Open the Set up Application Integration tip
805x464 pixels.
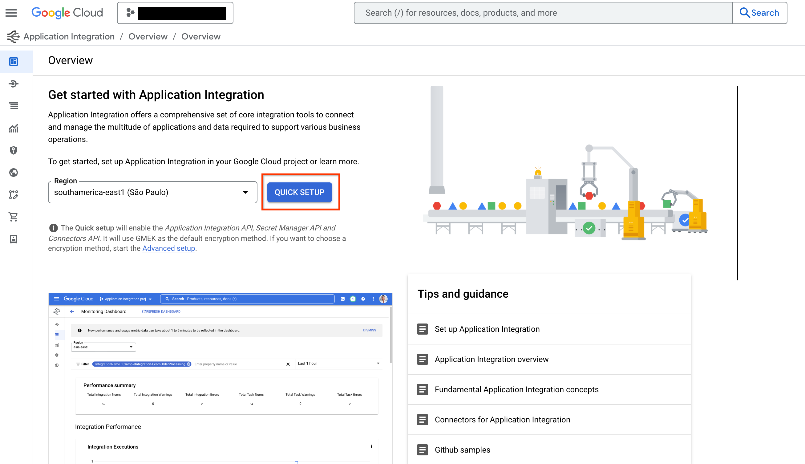pos(487,329)
